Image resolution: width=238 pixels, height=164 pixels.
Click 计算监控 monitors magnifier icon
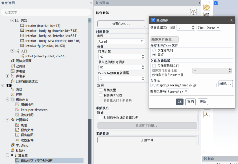point(13,120)
